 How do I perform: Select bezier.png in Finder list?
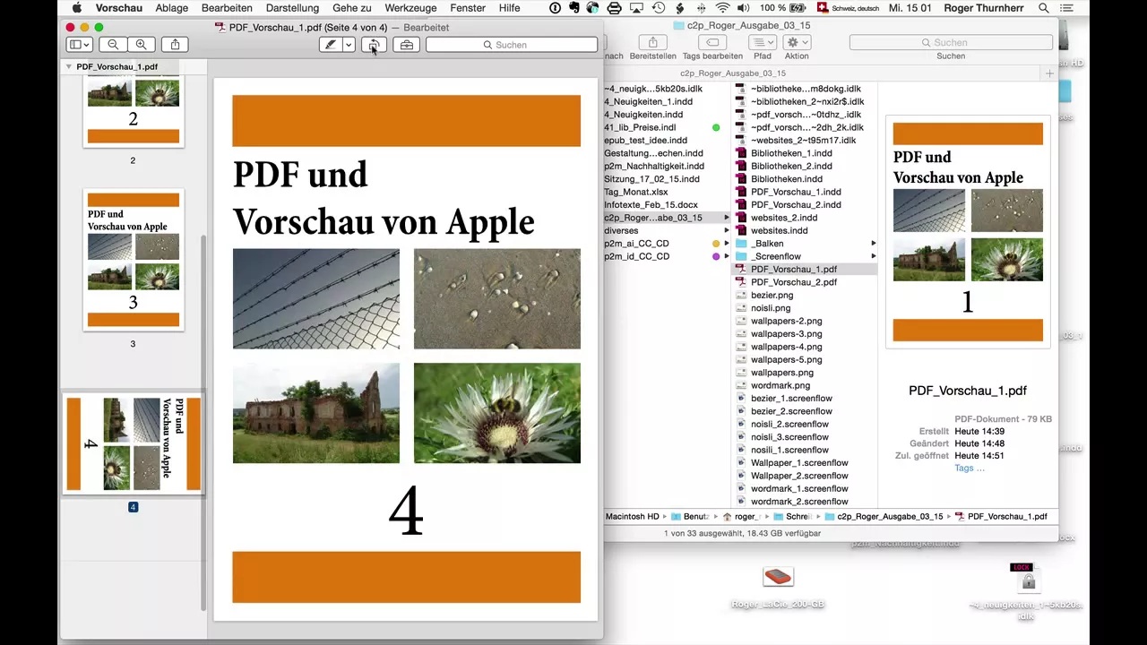772,295
